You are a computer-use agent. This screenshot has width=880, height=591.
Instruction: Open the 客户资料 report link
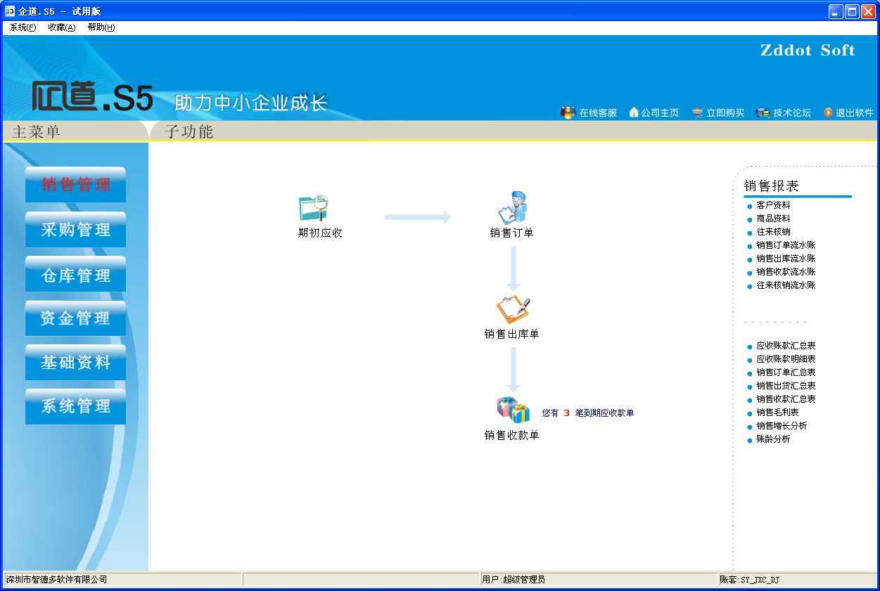click(x=773, y=205)
